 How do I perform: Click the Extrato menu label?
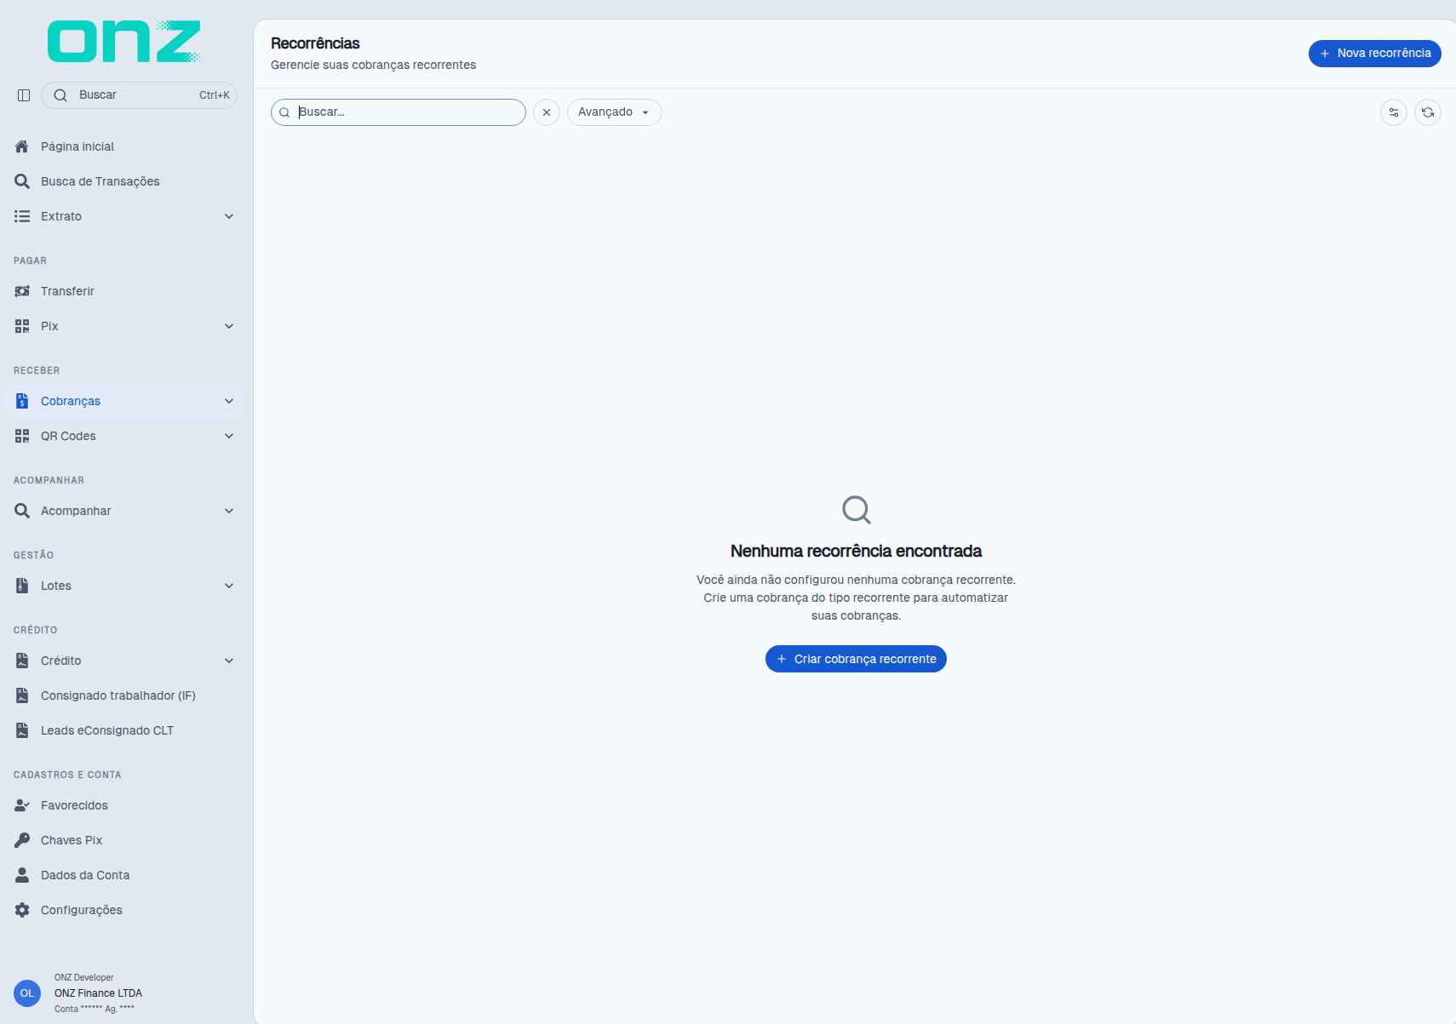pos(61,216)
